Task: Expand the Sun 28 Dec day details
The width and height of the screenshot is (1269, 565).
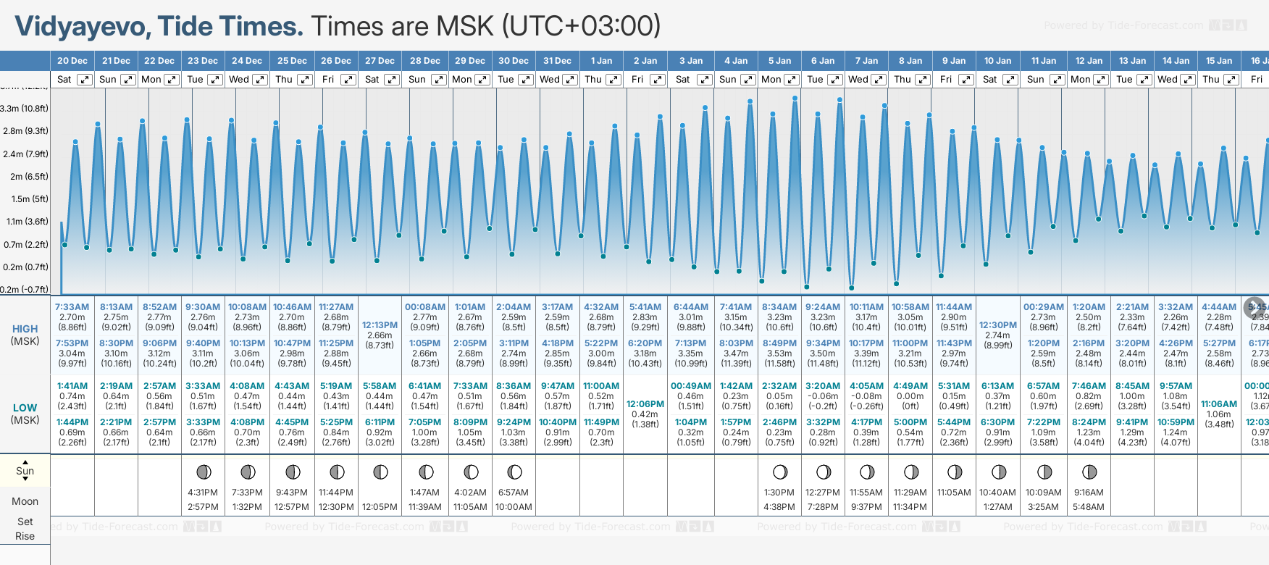Action: (x=439, y=80)
